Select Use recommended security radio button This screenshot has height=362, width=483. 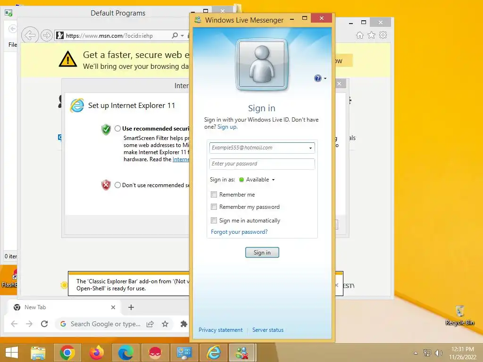point(117,128)
